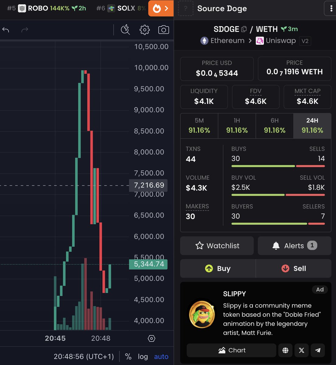This screenshot has height=365, width=336.
Task: Open chart time zone settings hexagon icon
Action: point(152,338)
